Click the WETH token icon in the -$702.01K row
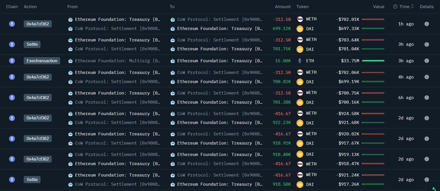440x191 pixels. click(x=300, y=19)
